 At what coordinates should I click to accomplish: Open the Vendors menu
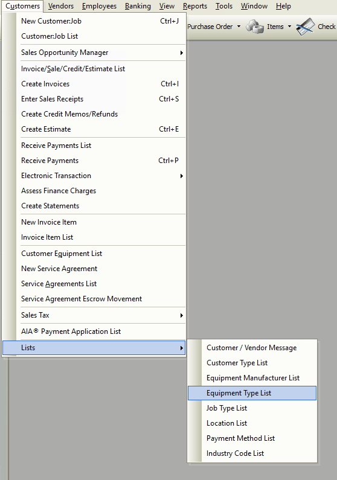pos(61,6)
